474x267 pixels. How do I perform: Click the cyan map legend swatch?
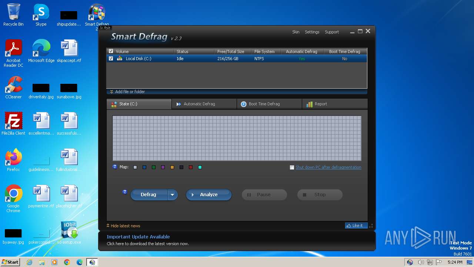coord(200,168)
